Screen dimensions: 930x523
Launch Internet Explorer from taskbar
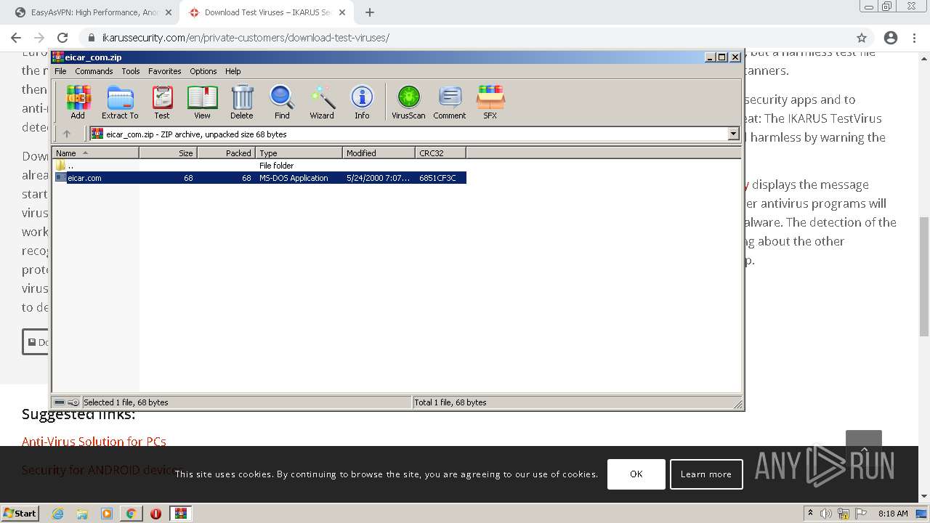pyautogui.click(x=57, y=514)
